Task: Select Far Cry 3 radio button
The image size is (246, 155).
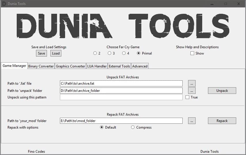Action: click(x=109, y=53)
